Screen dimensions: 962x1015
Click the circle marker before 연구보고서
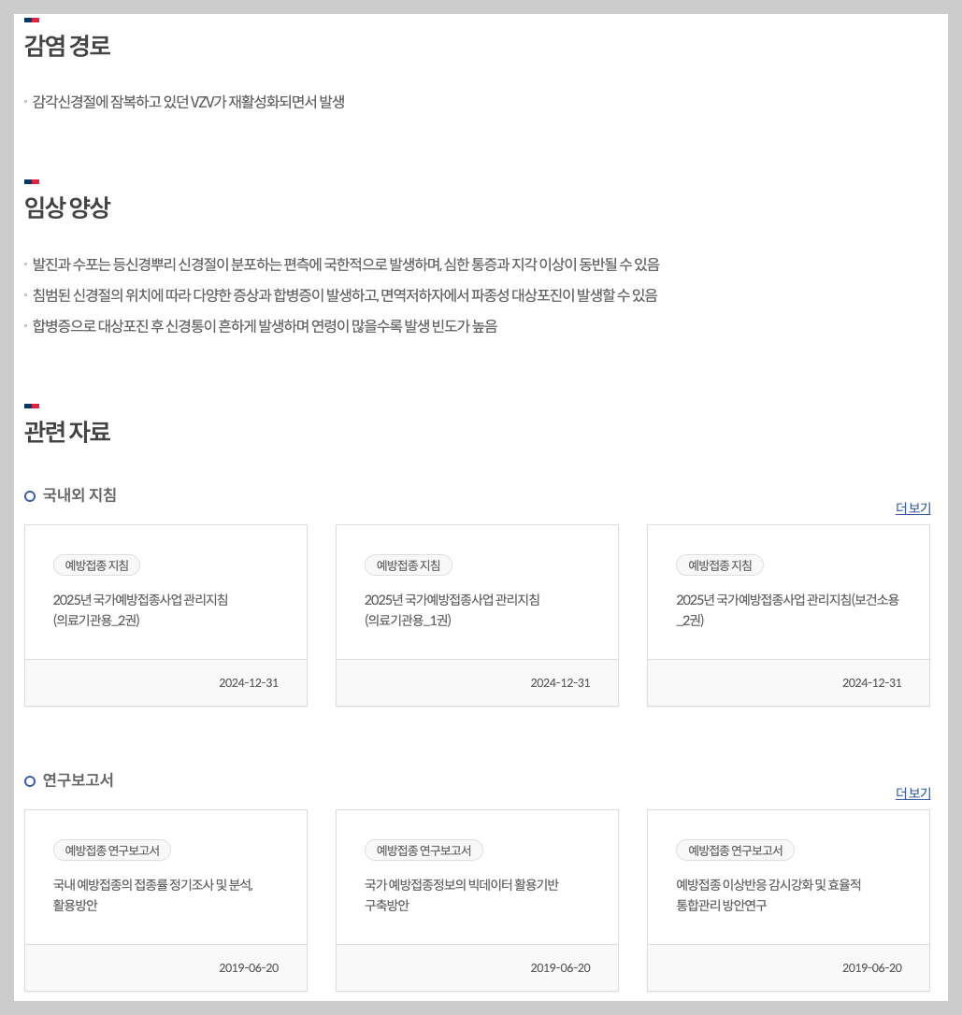tap(29, 780)
